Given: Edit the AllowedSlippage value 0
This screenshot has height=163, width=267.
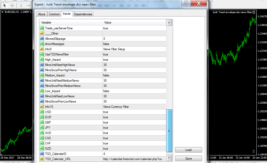Looking at the screenshot, I should tap(134, 39).
